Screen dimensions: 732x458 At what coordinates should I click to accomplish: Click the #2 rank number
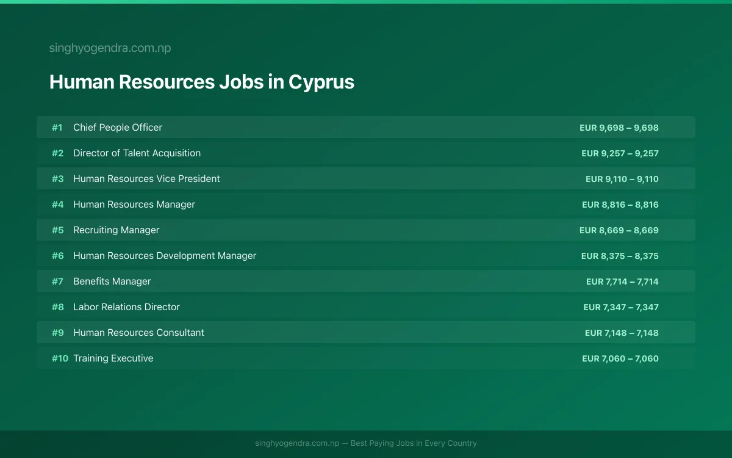click(57, 153)
